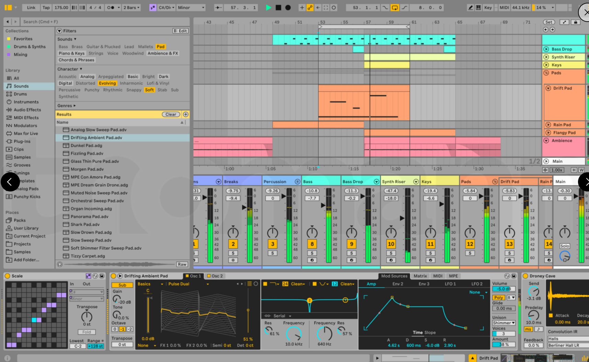Deactivate the Bass track with button 8
The height and width of the screenshot is (362, 589).
click(312, 244)
